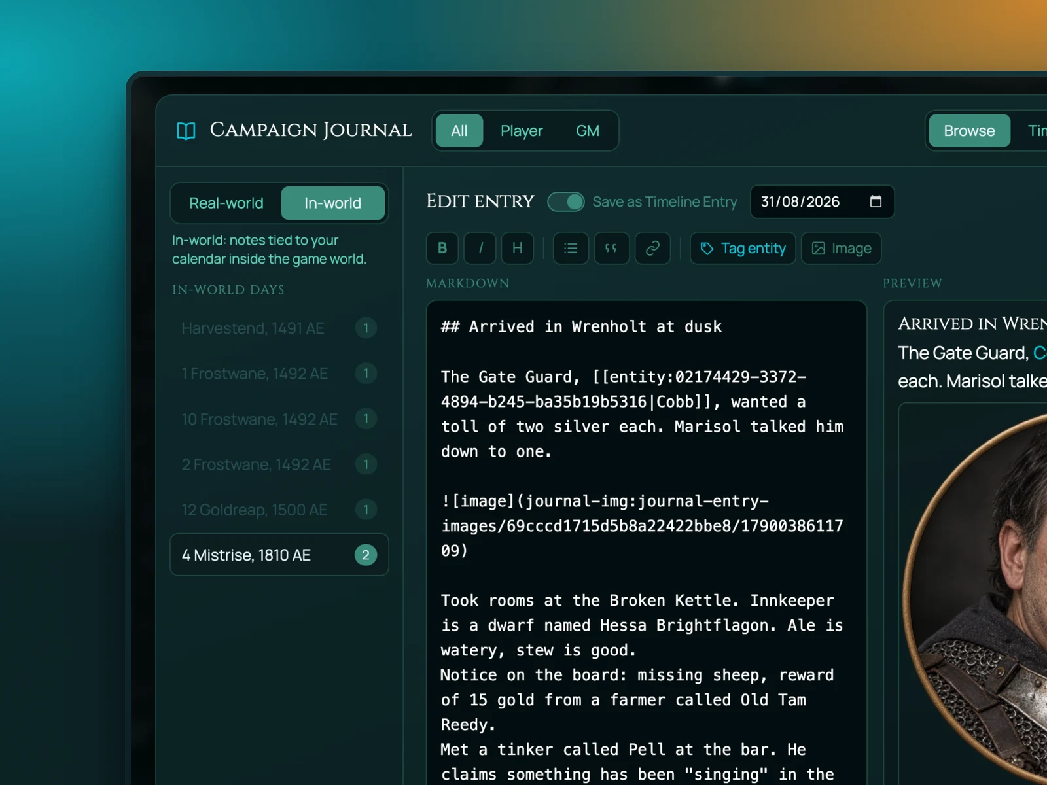Open the 2 Frostwane, 1492 AE day
Image resolution: width=1047 pixels, height=785 pixels.
[x=279, y=464]
